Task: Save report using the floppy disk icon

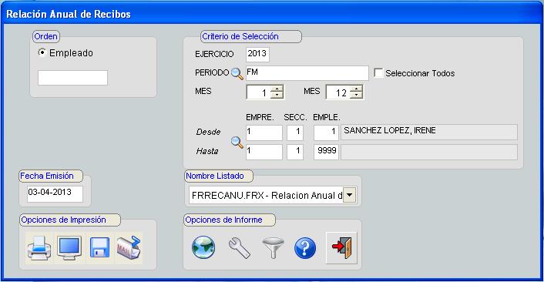Action: [x=99, y=248]
